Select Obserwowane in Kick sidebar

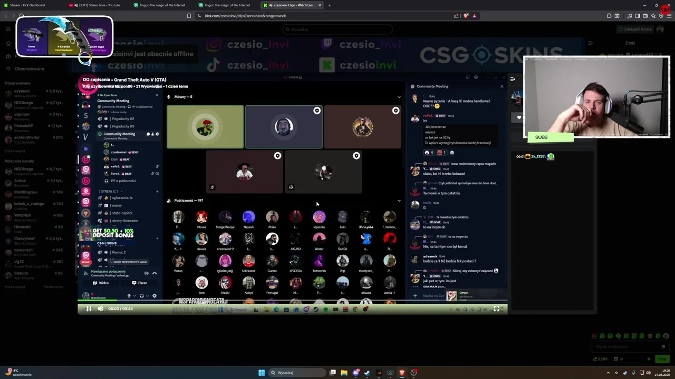[x=29, y=69]
